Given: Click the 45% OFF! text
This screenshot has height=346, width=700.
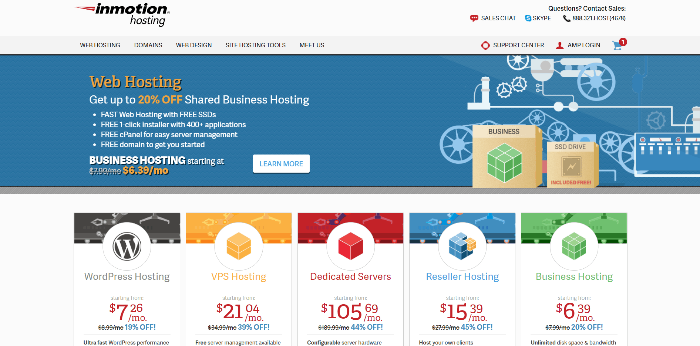Looking at the screenshot, I should tap(477, 327).
